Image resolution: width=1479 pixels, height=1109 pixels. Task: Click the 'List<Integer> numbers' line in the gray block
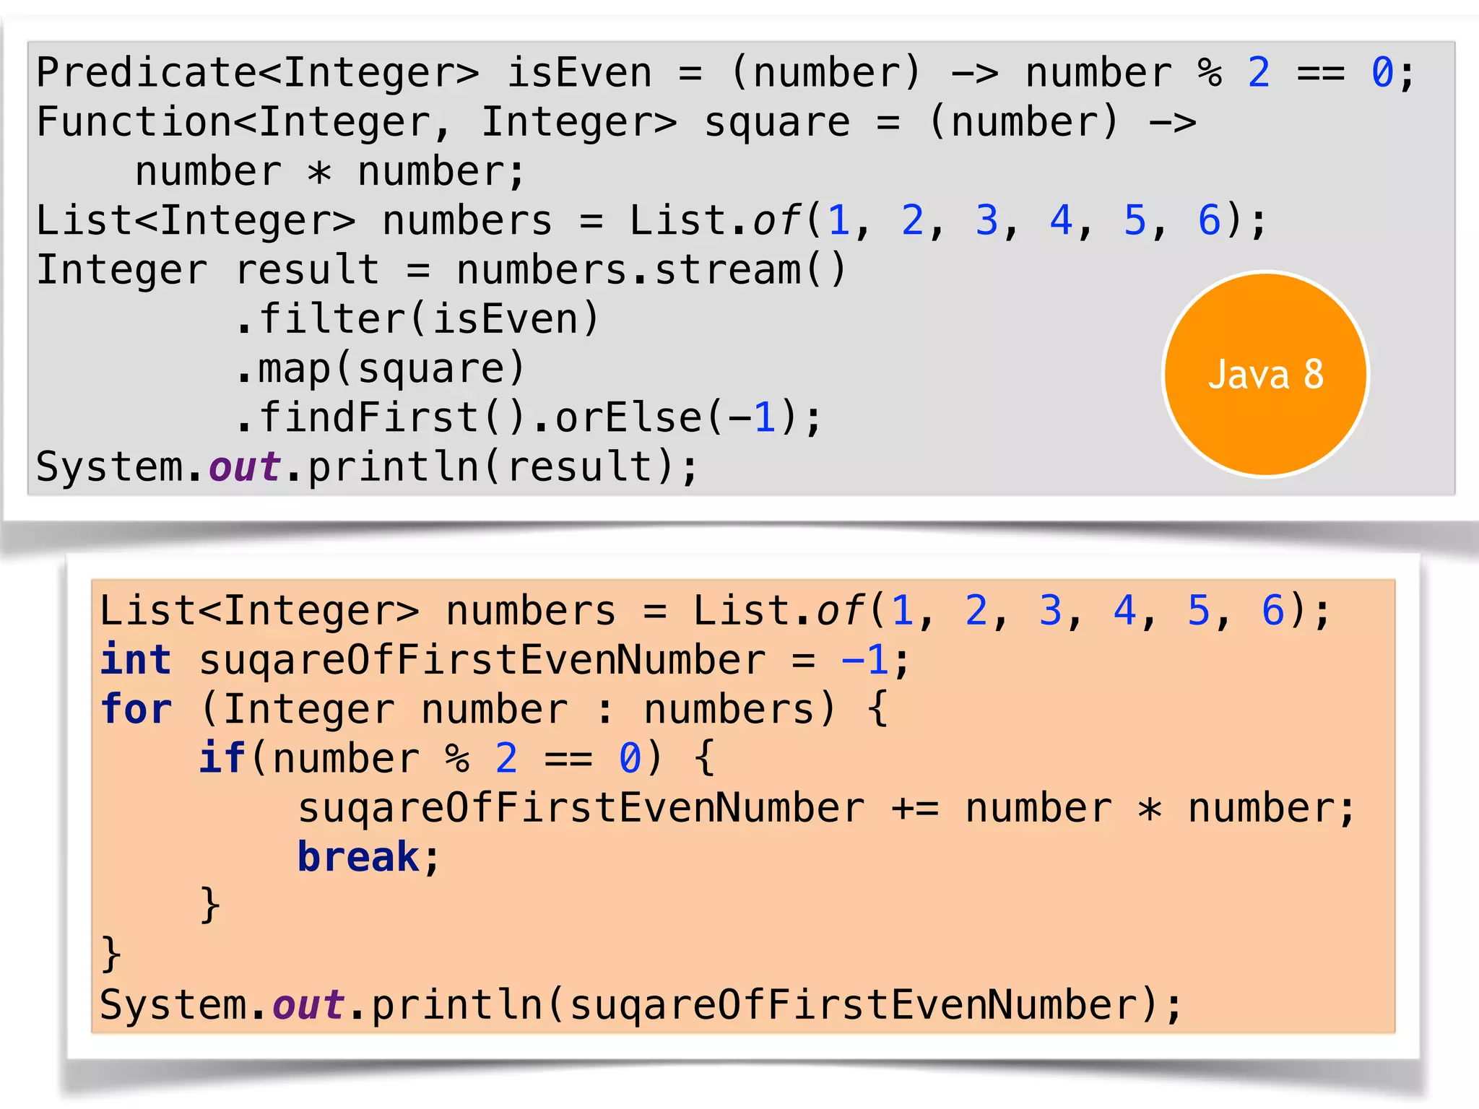pyautogui.click(x=651, y=221)
